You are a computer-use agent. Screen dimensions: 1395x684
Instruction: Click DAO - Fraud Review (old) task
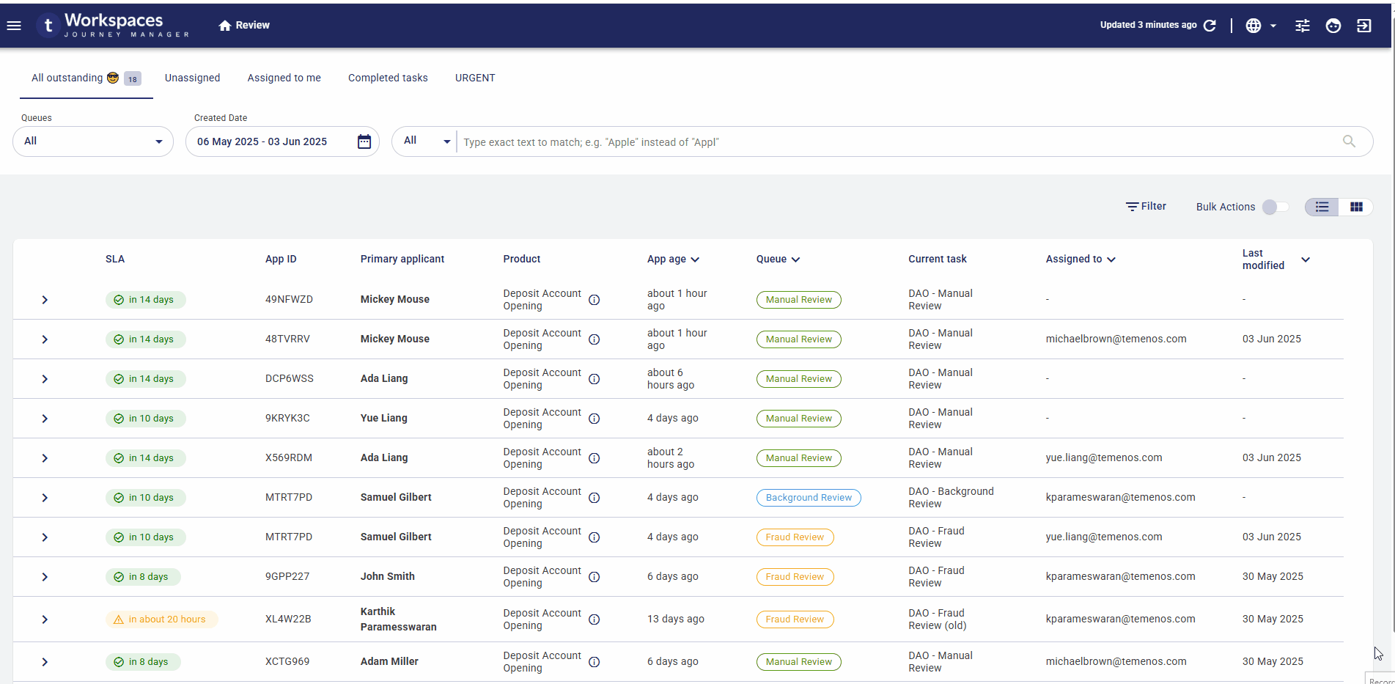[x=938, y=619]
